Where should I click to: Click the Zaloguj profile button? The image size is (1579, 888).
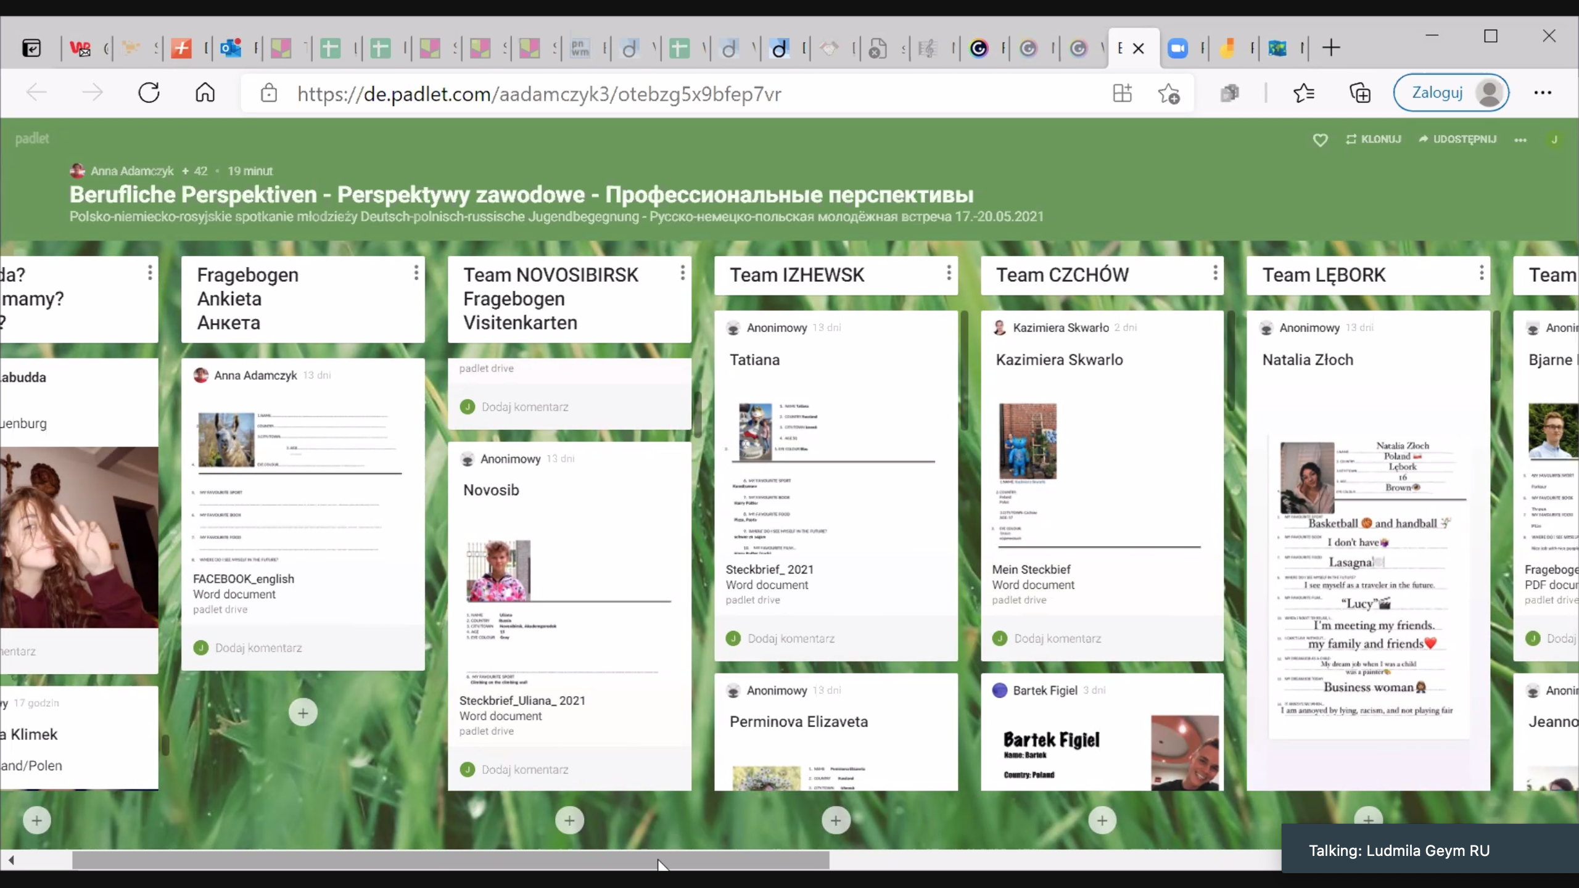pos(1451,93)
